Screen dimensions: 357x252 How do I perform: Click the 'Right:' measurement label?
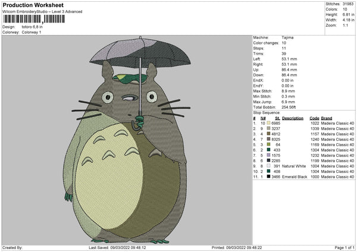pyautogui.click(x=258, y=64)
